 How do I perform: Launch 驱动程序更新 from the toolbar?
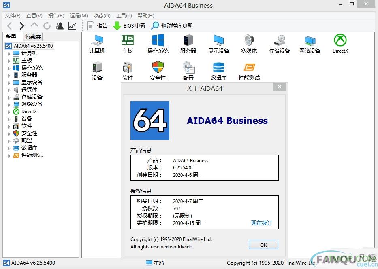[x=172, y=26]
